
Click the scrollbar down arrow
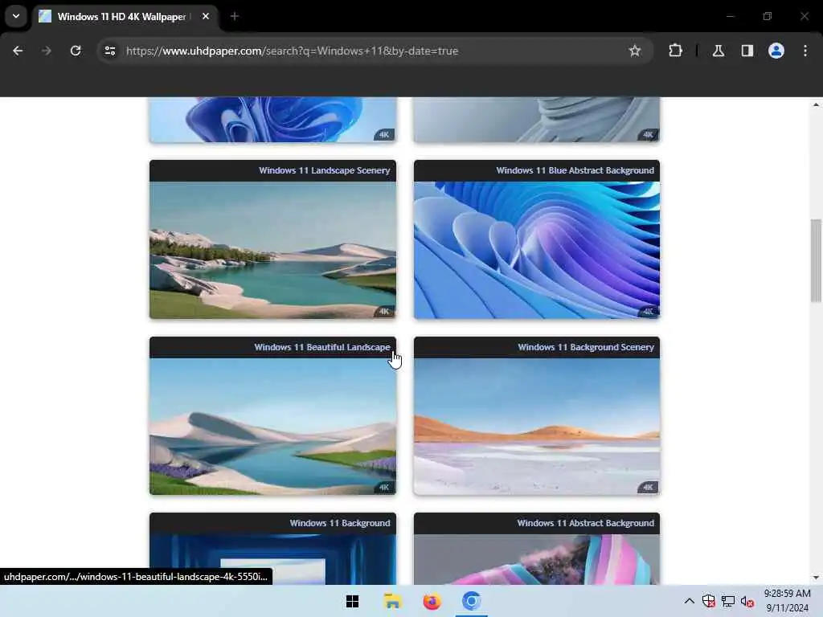(x=816, y=578)
